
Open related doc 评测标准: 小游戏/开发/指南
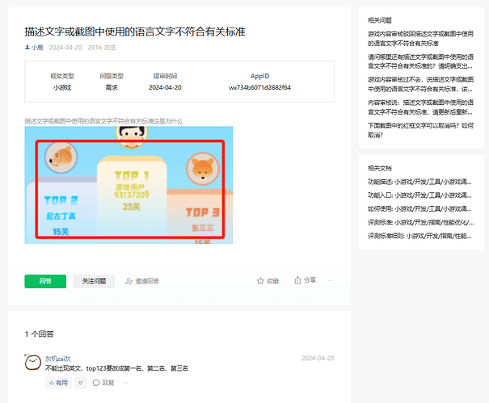[421, 223]
